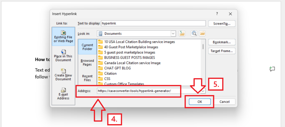
Task: Switch to Browsed Pages tab
Action: (x=87, y=63)
